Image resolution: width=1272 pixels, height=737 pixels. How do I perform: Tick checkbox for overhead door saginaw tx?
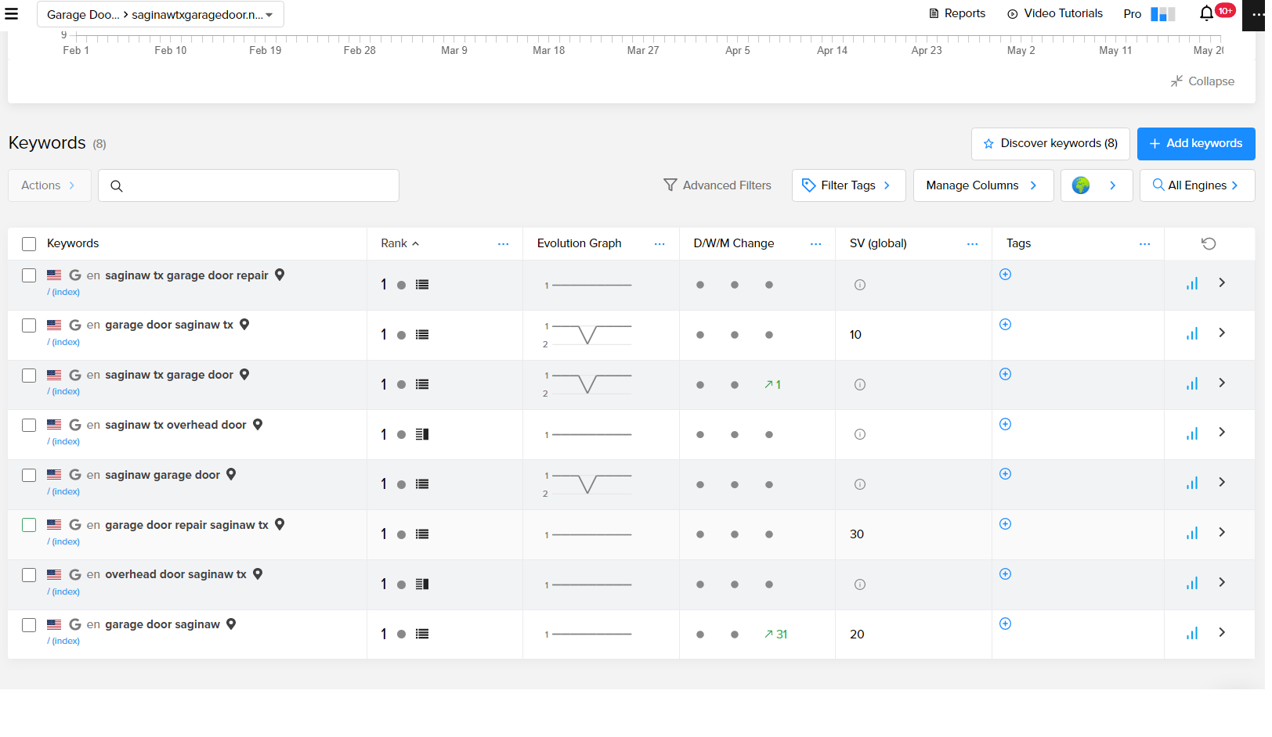pos(29,575)
